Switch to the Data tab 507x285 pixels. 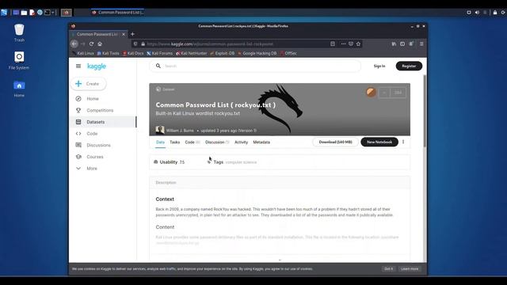click(160, 142)
